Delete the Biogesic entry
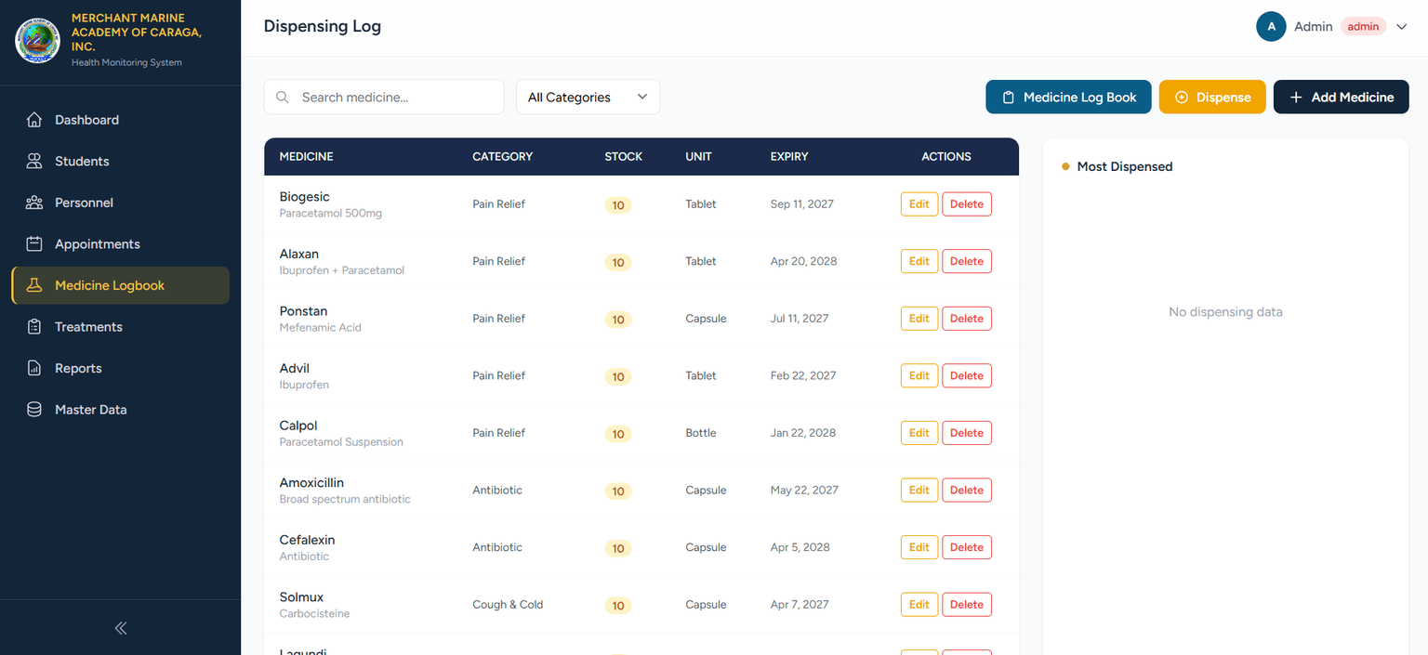This screenshot has height=655, width=1428. tap(967, 204)
